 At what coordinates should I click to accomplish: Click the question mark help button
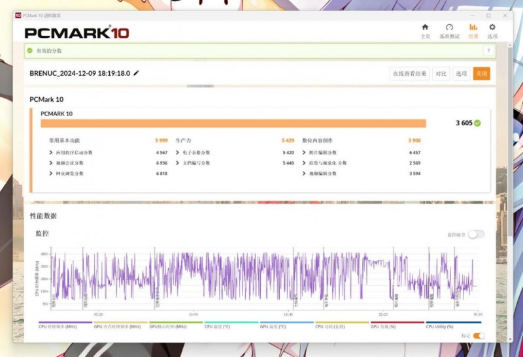click(x=488, y=51)
